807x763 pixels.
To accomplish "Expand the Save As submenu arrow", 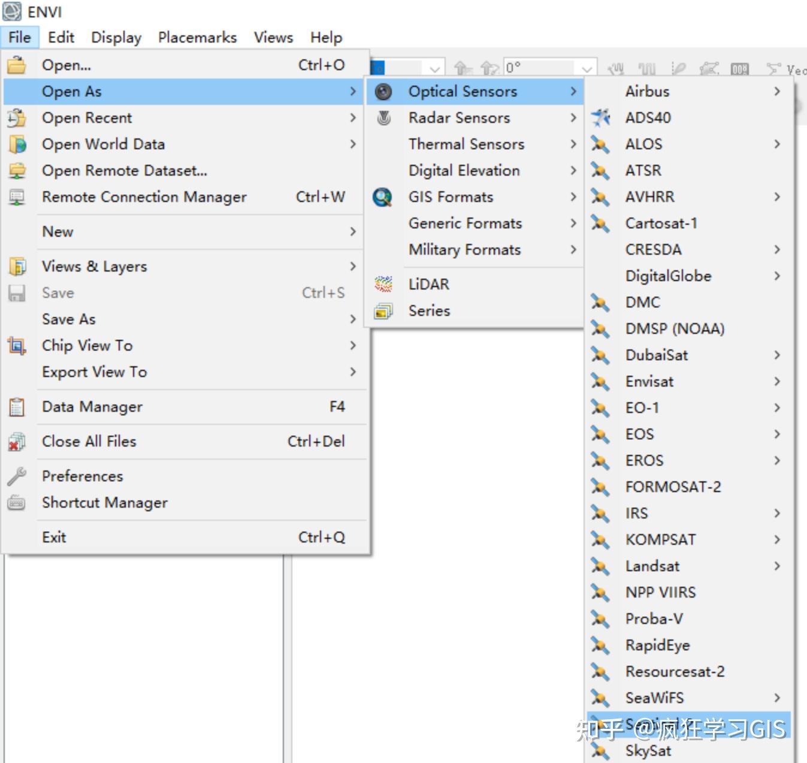I will [353, 319].
